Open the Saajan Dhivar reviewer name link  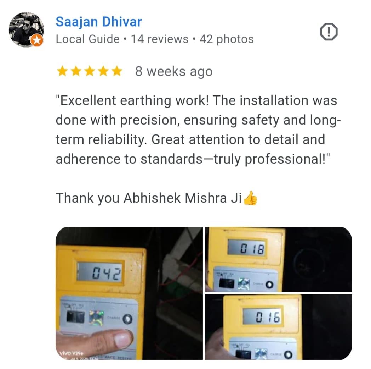point(99,22)
